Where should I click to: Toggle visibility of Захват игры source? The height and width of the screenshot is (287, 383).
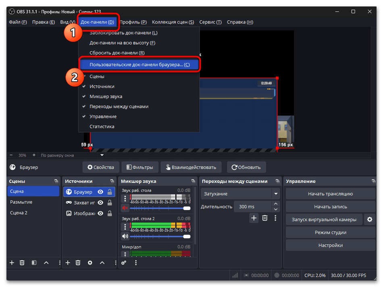click(100, 203)
